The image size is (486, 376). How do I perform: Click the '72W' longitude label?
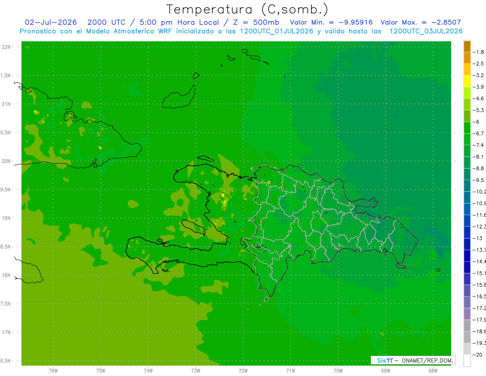tap(243, 370)
